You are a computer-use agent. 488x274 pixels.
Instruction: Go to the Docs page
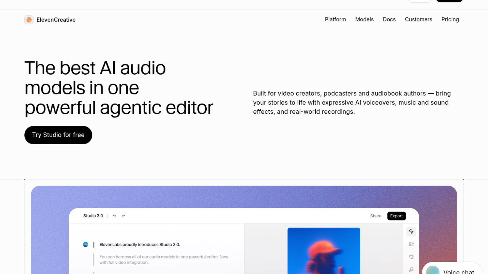point(389,20)
